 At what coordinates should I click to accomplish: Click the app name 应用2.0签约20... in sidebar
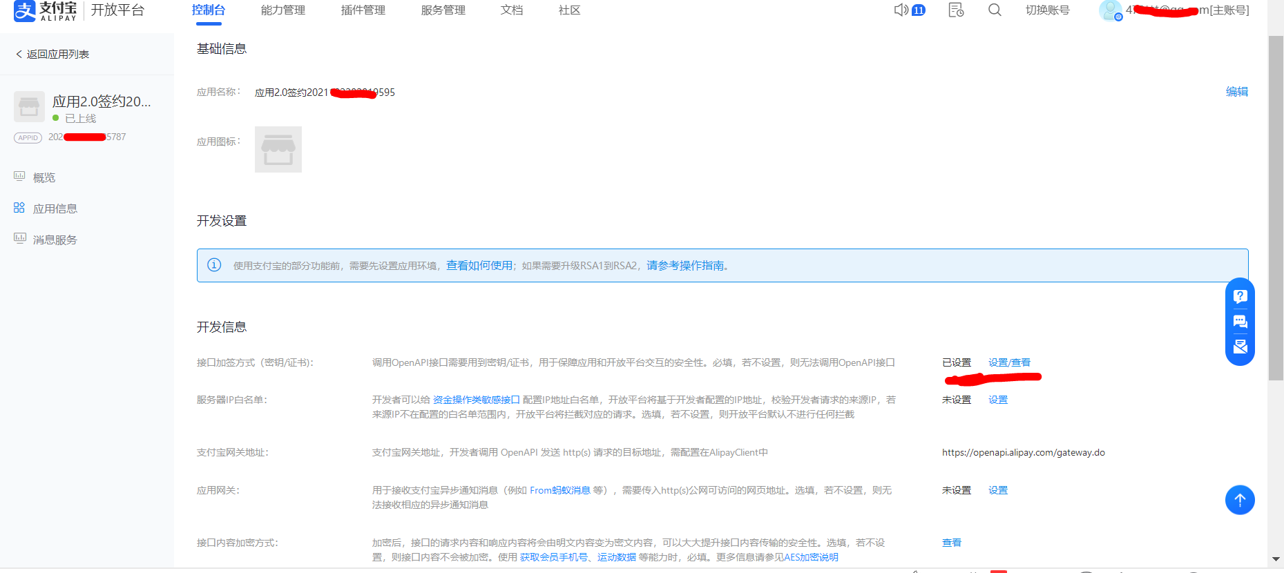(102, 101)
